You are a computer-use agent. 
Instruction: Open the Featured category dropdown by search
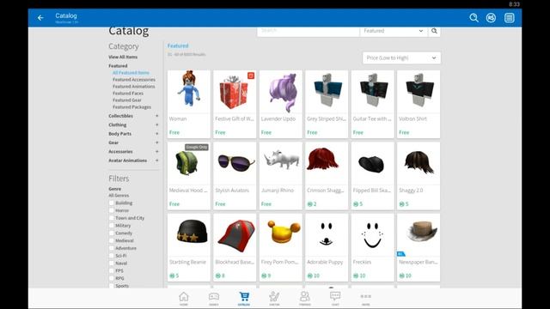tap(394, 31)
